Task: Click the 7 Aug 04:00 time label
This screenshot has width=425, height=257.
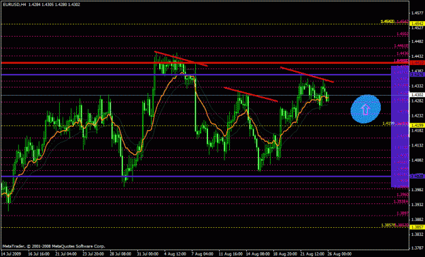Action: [x=202, y=254]
